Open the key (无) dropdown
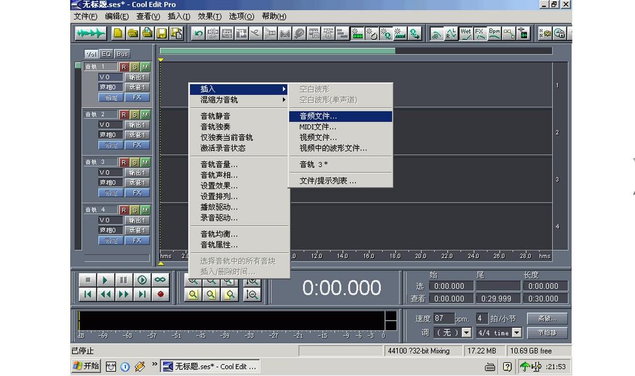This screenshot has height=376, width=635. coord(467,333)
